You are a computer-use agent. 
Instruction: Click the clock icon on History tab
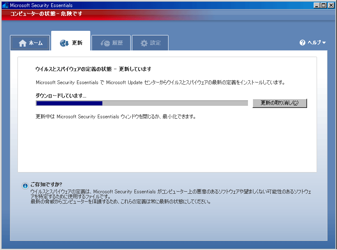pyautogui.click(x=105, y=43)
